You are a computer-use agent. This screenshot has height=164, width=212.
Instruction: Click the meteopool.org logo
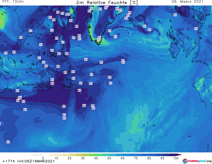197,161
